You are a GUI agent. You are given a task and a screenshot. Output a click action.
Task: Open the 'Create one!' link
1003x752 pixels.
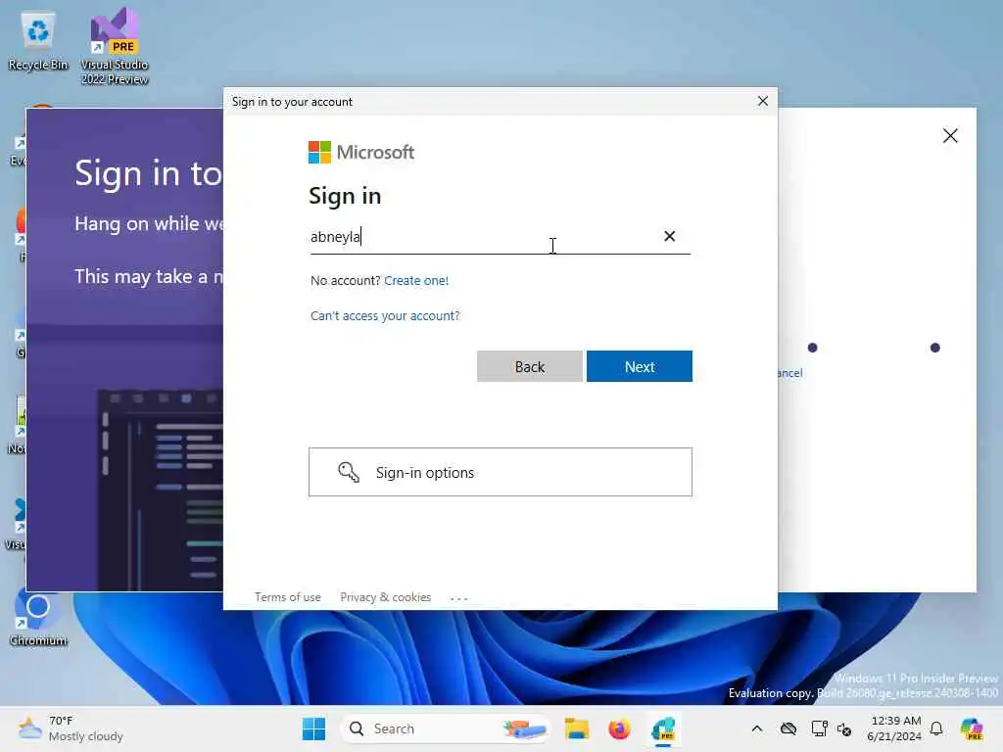tap(416, 281)
